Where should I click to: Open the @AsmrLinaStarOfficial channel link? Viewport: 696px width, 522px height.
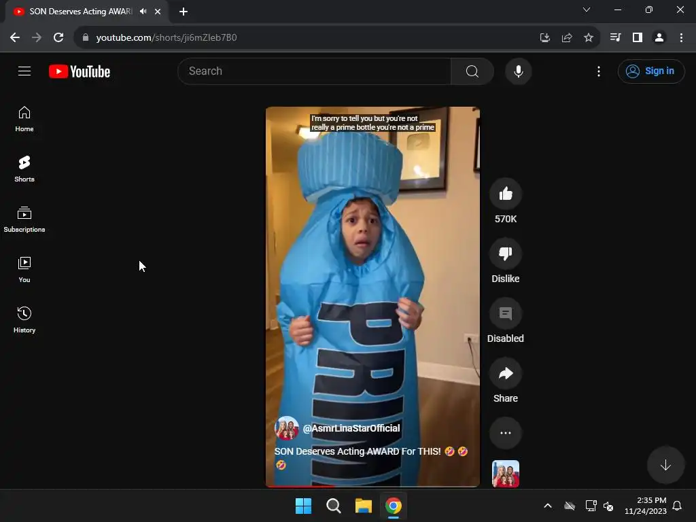coord(351,428)
